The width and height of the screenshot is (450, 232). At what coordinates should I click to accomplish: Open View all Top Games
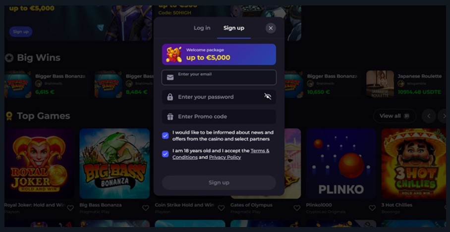[x=394, y=116]
